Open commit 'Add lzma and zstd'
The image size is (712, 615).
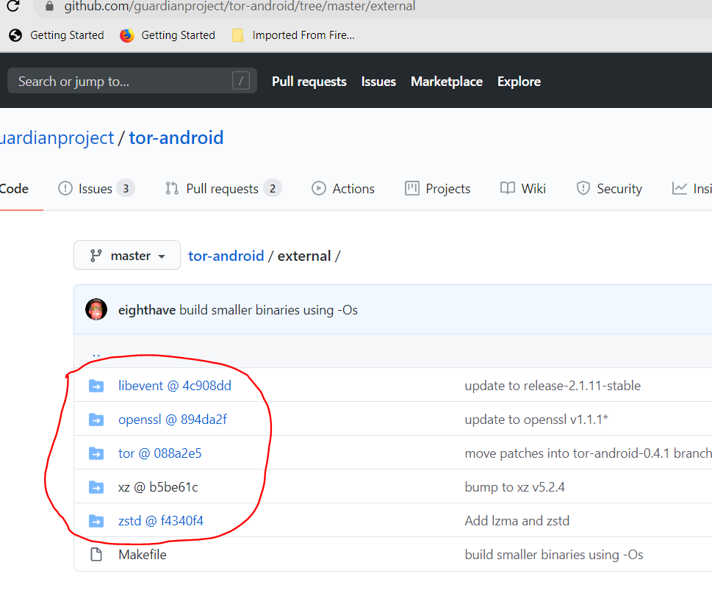click(517, 520)
